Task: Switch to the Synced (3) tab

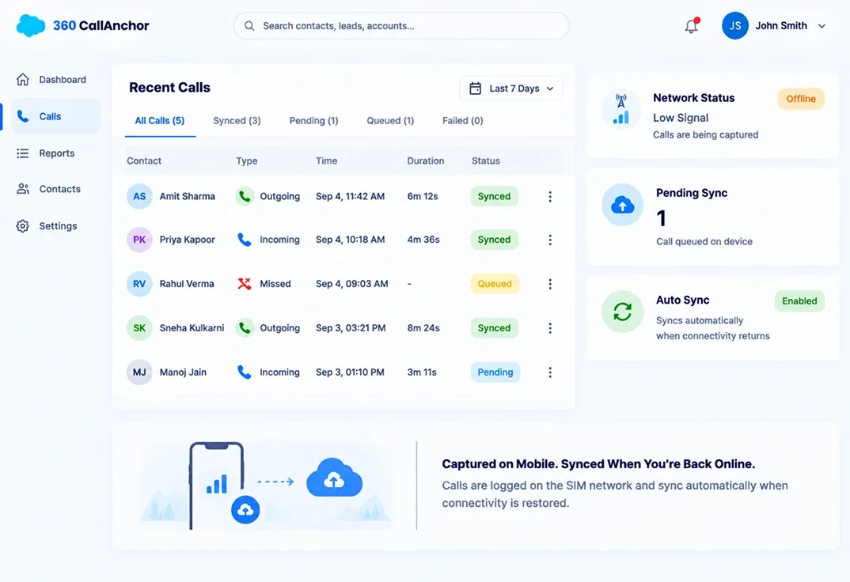Action: tap(237, 121)
